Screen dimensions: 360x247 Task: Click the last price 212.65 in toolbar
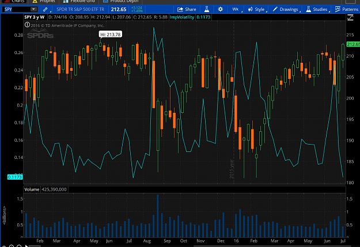[119, 9]
